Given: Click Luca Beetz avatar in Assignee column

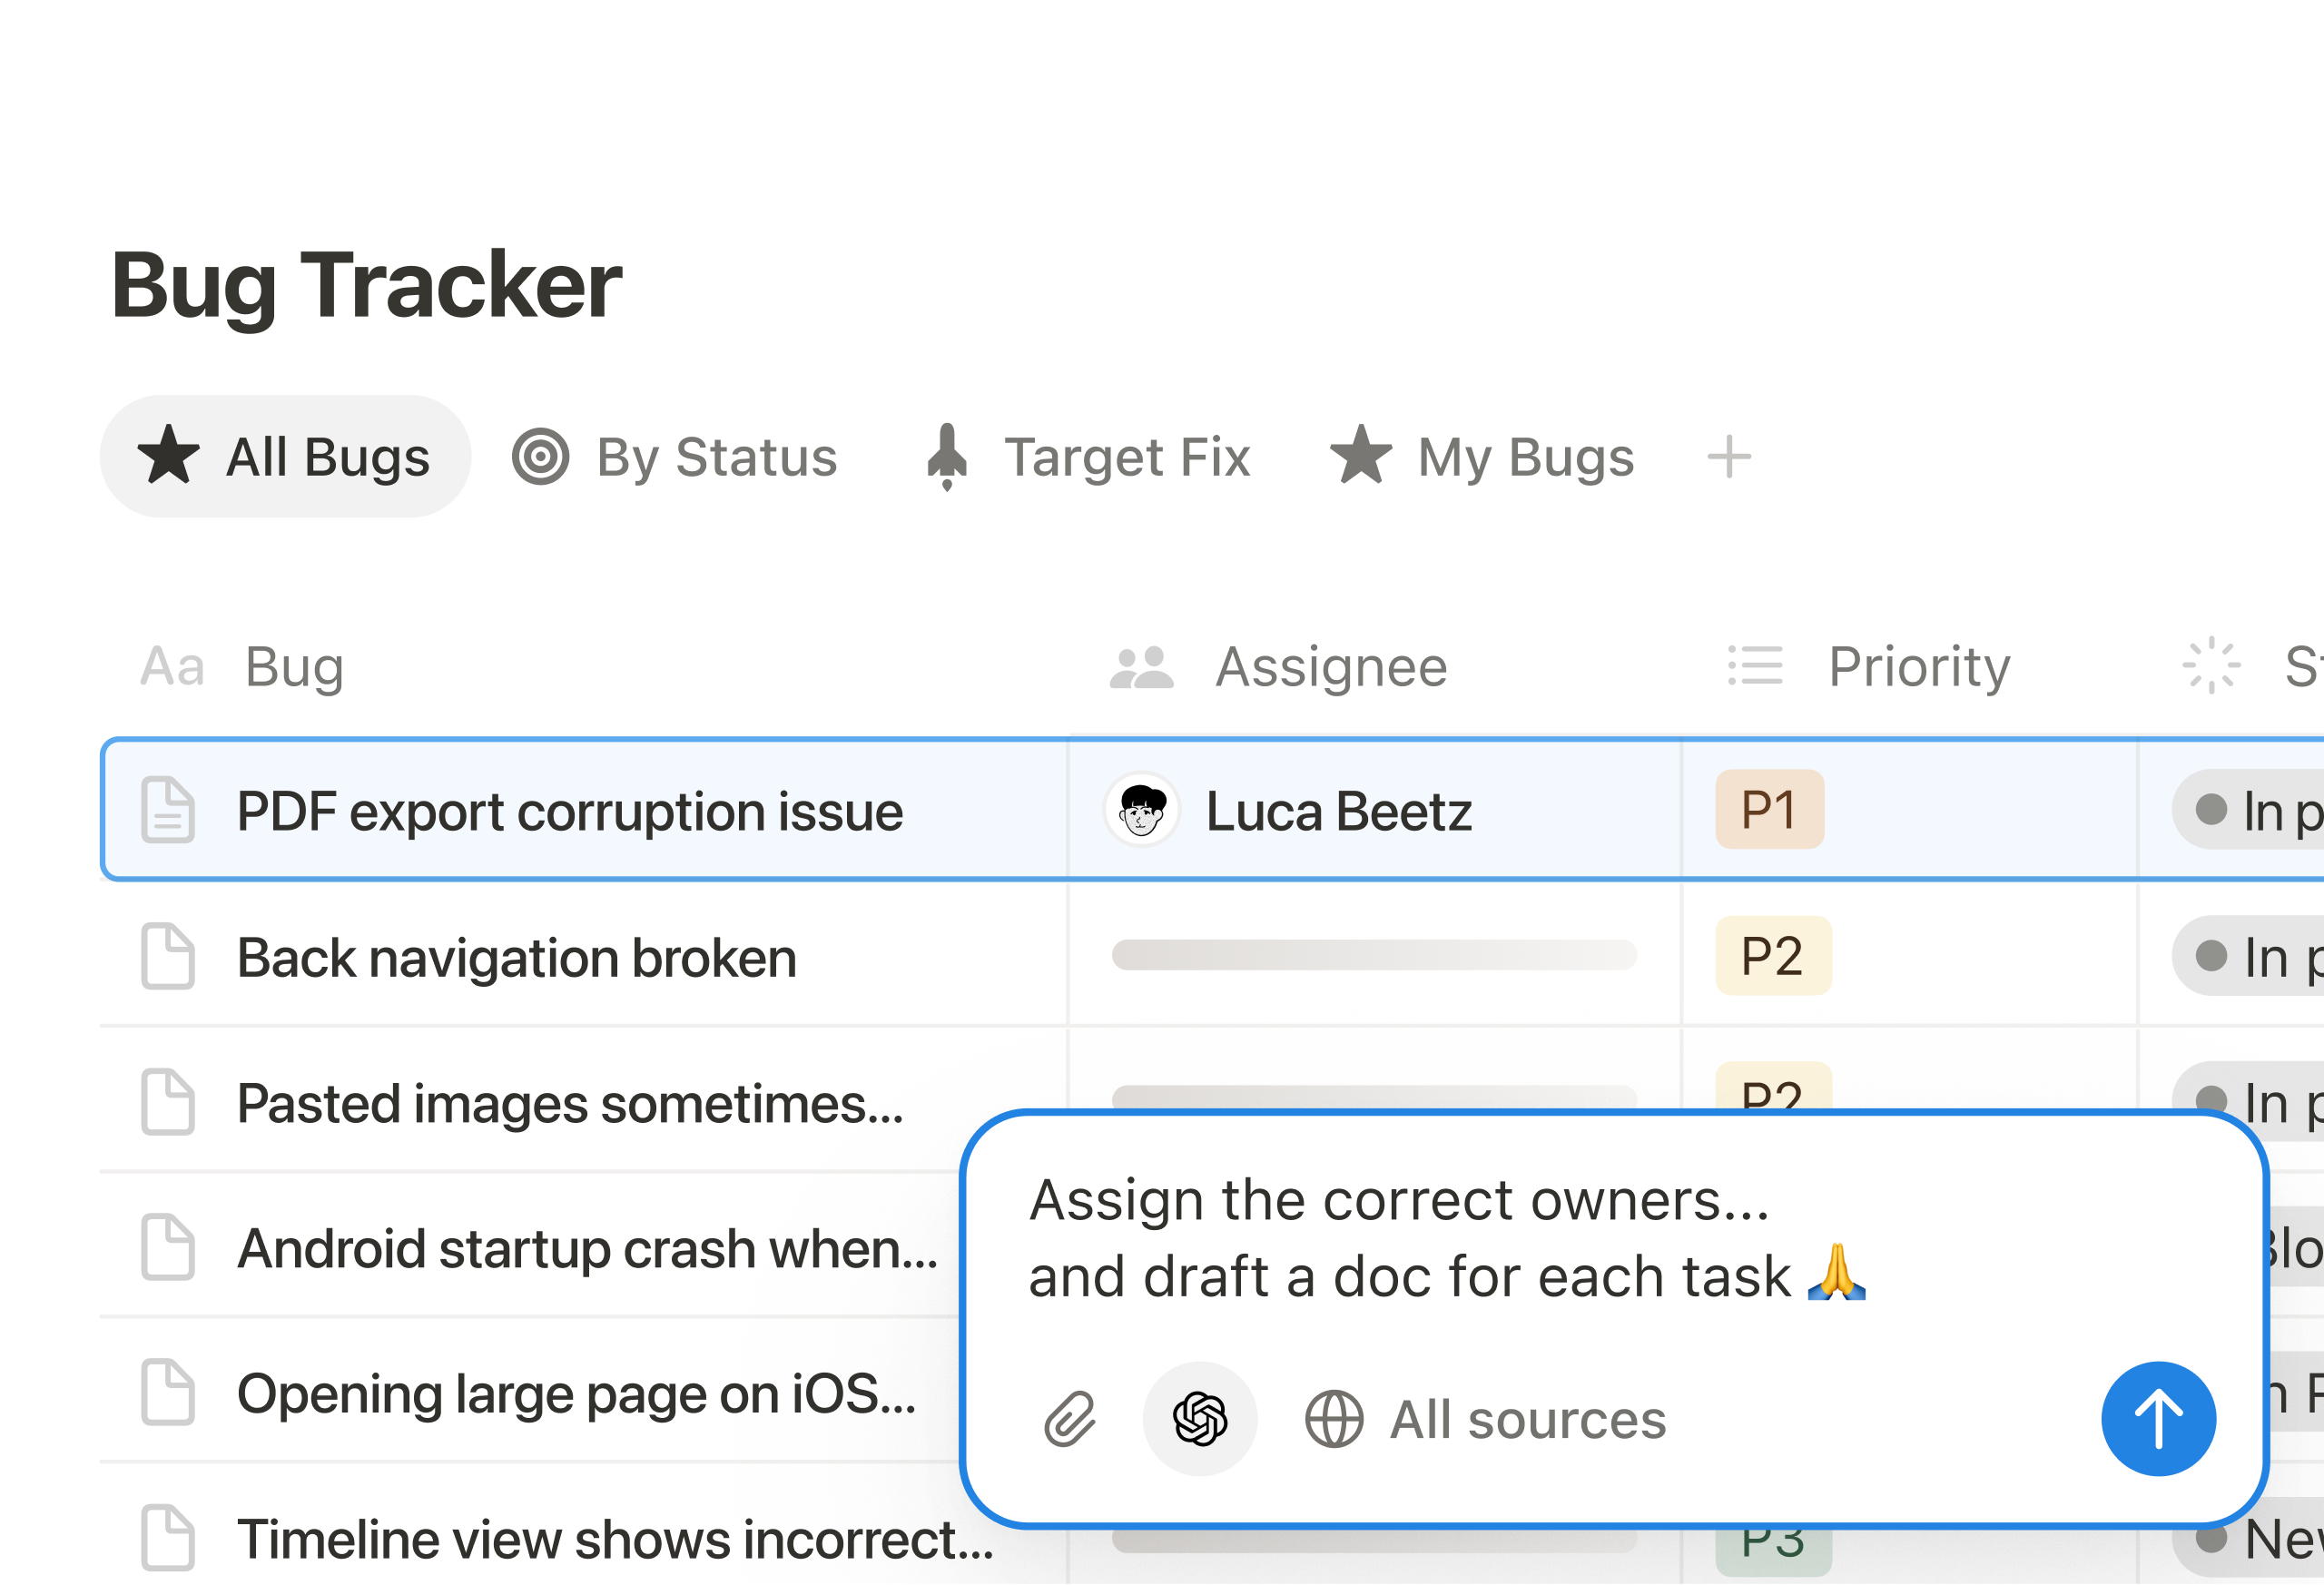Looking at the screenshot, I should pyautogui.click(x=1142, y=810).
